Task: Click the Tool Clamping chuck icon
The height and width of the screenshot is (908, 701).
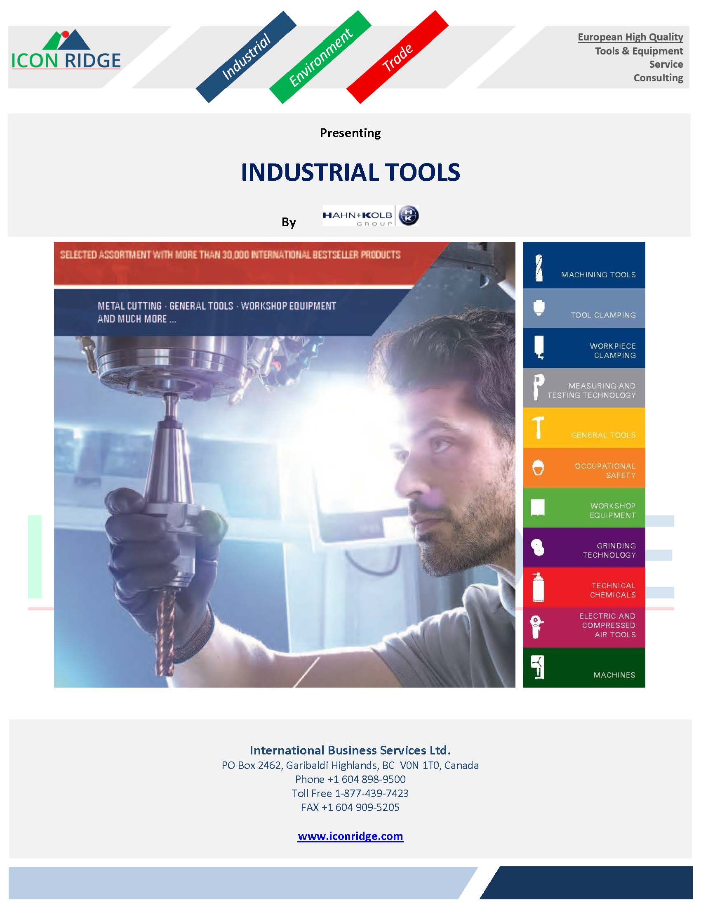Action: click(539, 307)
